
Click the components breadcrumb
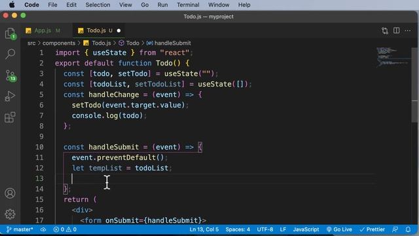tap(59, 43)
